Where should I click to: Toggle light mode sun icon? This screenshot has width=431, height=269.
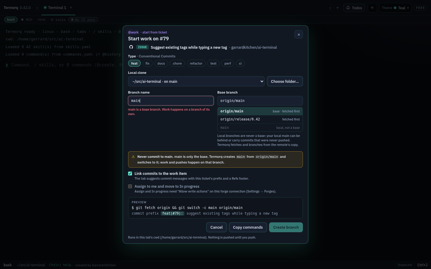(372, 8)
